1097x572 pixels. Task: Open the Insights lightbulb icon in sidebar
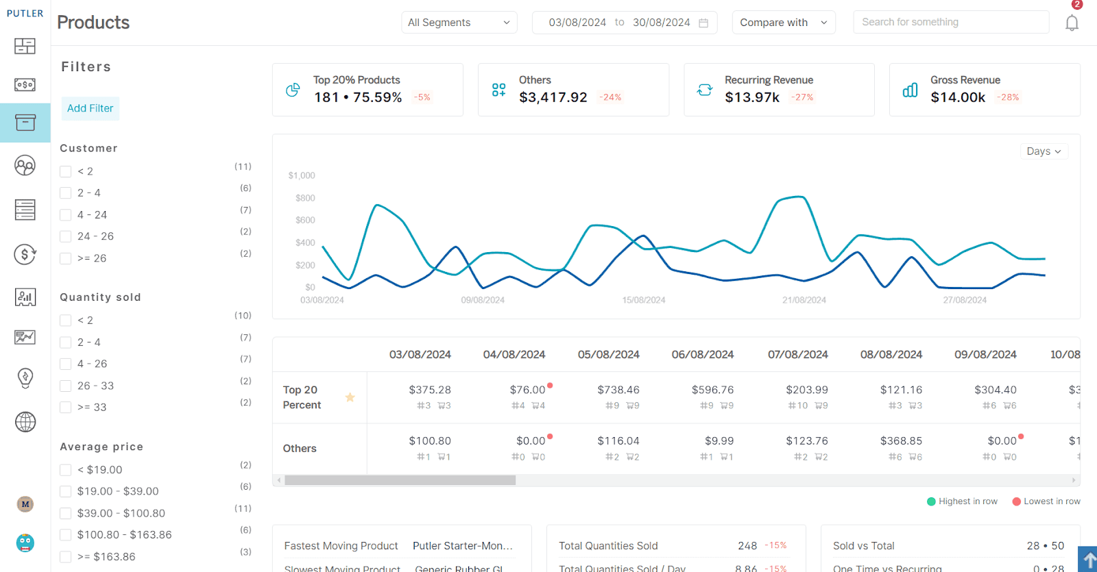25,377
